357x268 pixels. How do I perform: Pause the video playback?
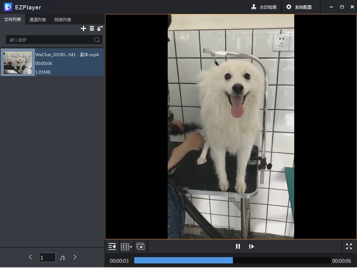click(238, 246)
